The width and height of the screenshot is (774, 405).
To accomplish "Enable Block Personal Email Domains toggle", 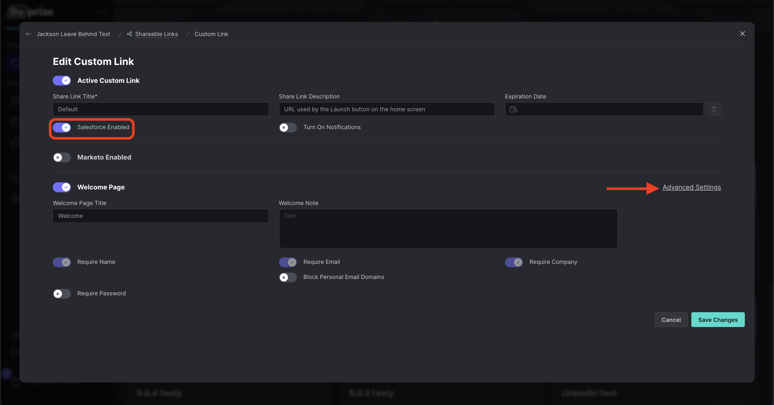I will [288, 277].
